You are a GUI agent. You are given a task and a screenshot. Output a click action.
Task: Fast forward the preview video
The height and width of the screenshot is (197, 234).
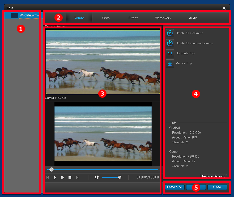click(x=62, y=177)
